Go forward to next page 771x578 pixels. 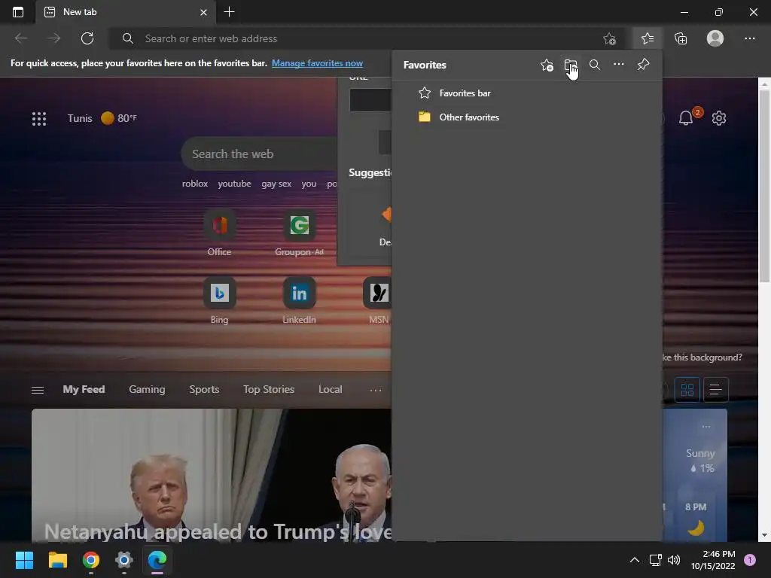point(54,38)
